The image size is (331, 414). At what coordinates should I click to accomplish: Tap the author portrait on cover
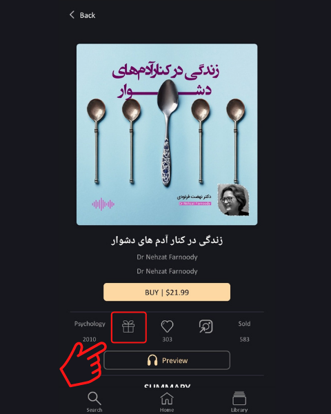tap(233, 199)
